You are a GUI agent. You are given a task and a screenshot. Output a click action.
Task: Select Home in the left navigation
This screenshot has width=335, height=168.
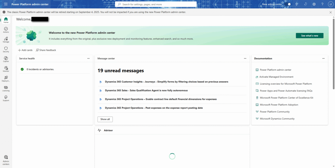tap(6, 20)
